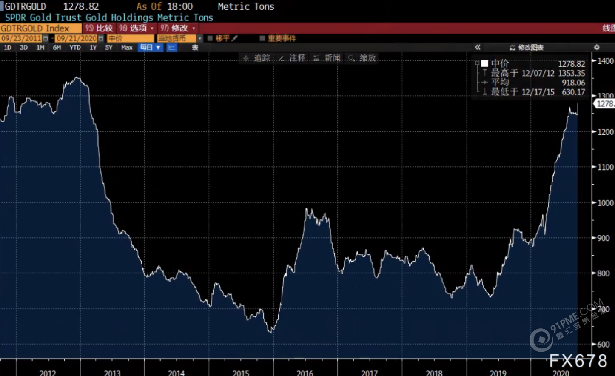The width and height of the screenshot is (615, 376).
Task: Click the 2017 x-axis year label
Action: [369, 373]
